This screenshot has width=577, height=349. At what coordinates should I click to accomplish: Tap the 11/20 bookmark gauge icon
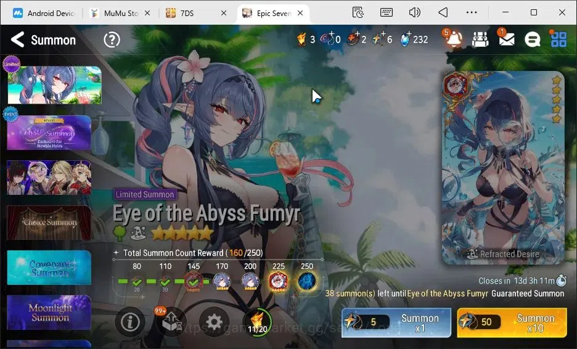pos(258,322)
